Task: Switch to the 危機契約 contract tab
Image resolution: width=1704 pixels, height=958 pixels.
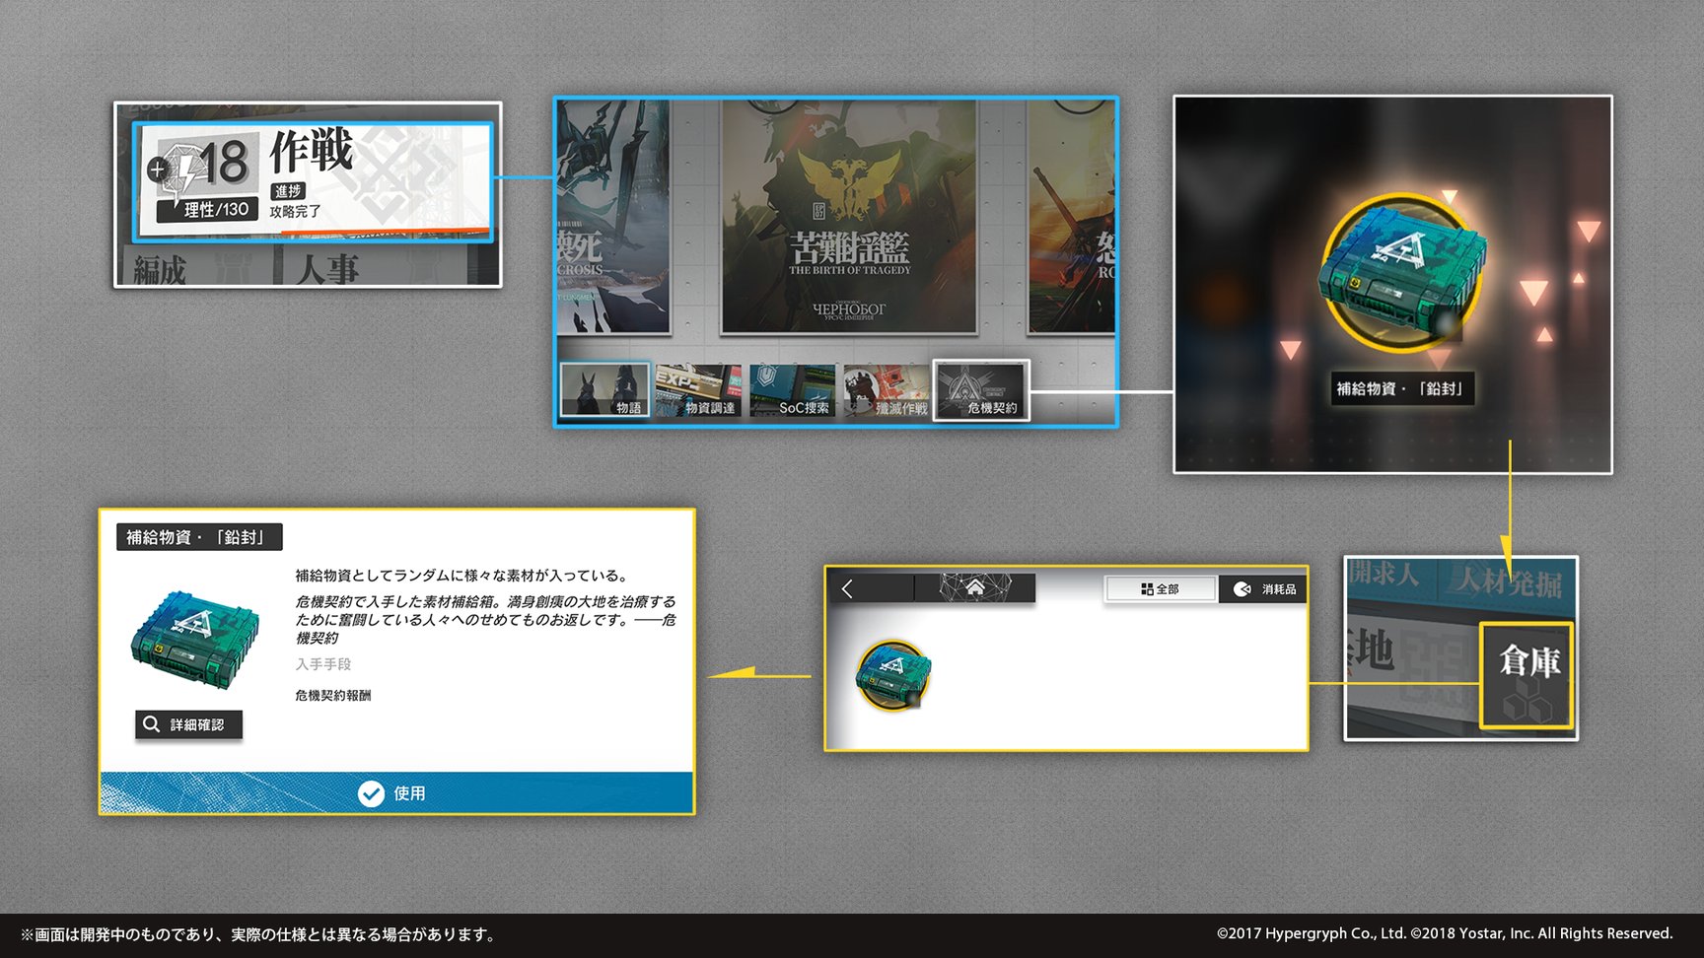Action: (981, 390)
